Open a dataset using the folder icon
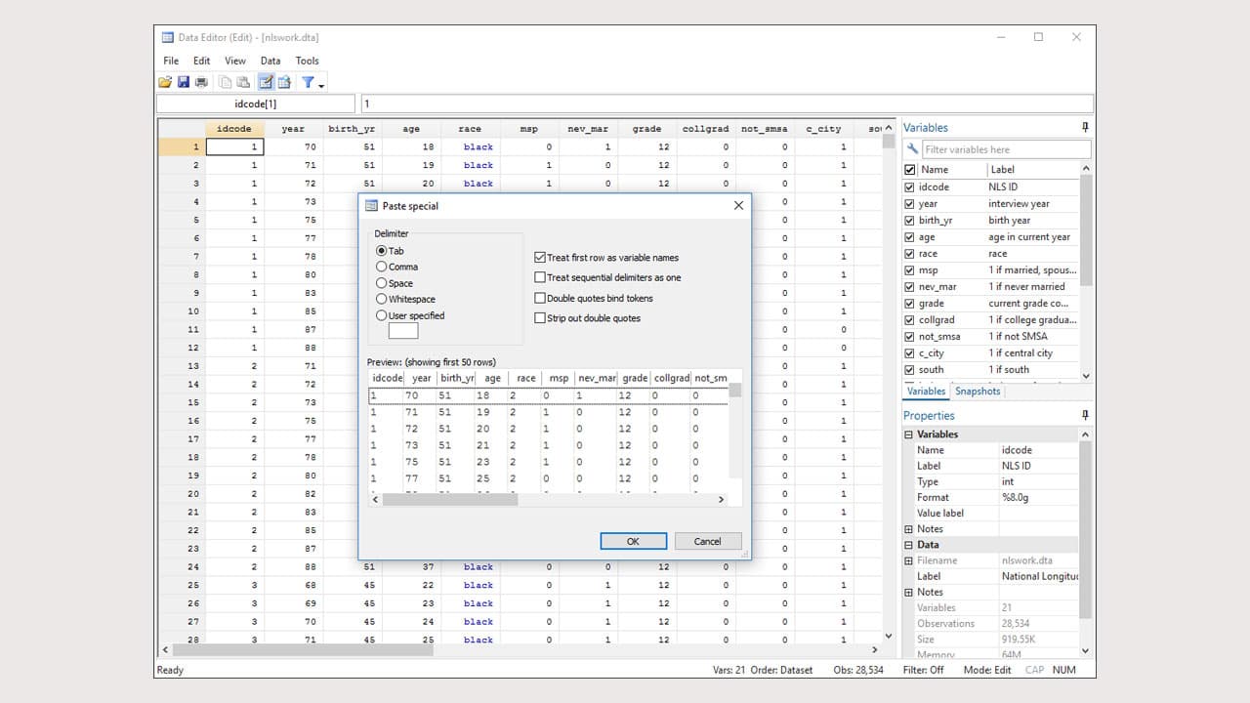This screenshot has height=703, width=1250. 165,82
